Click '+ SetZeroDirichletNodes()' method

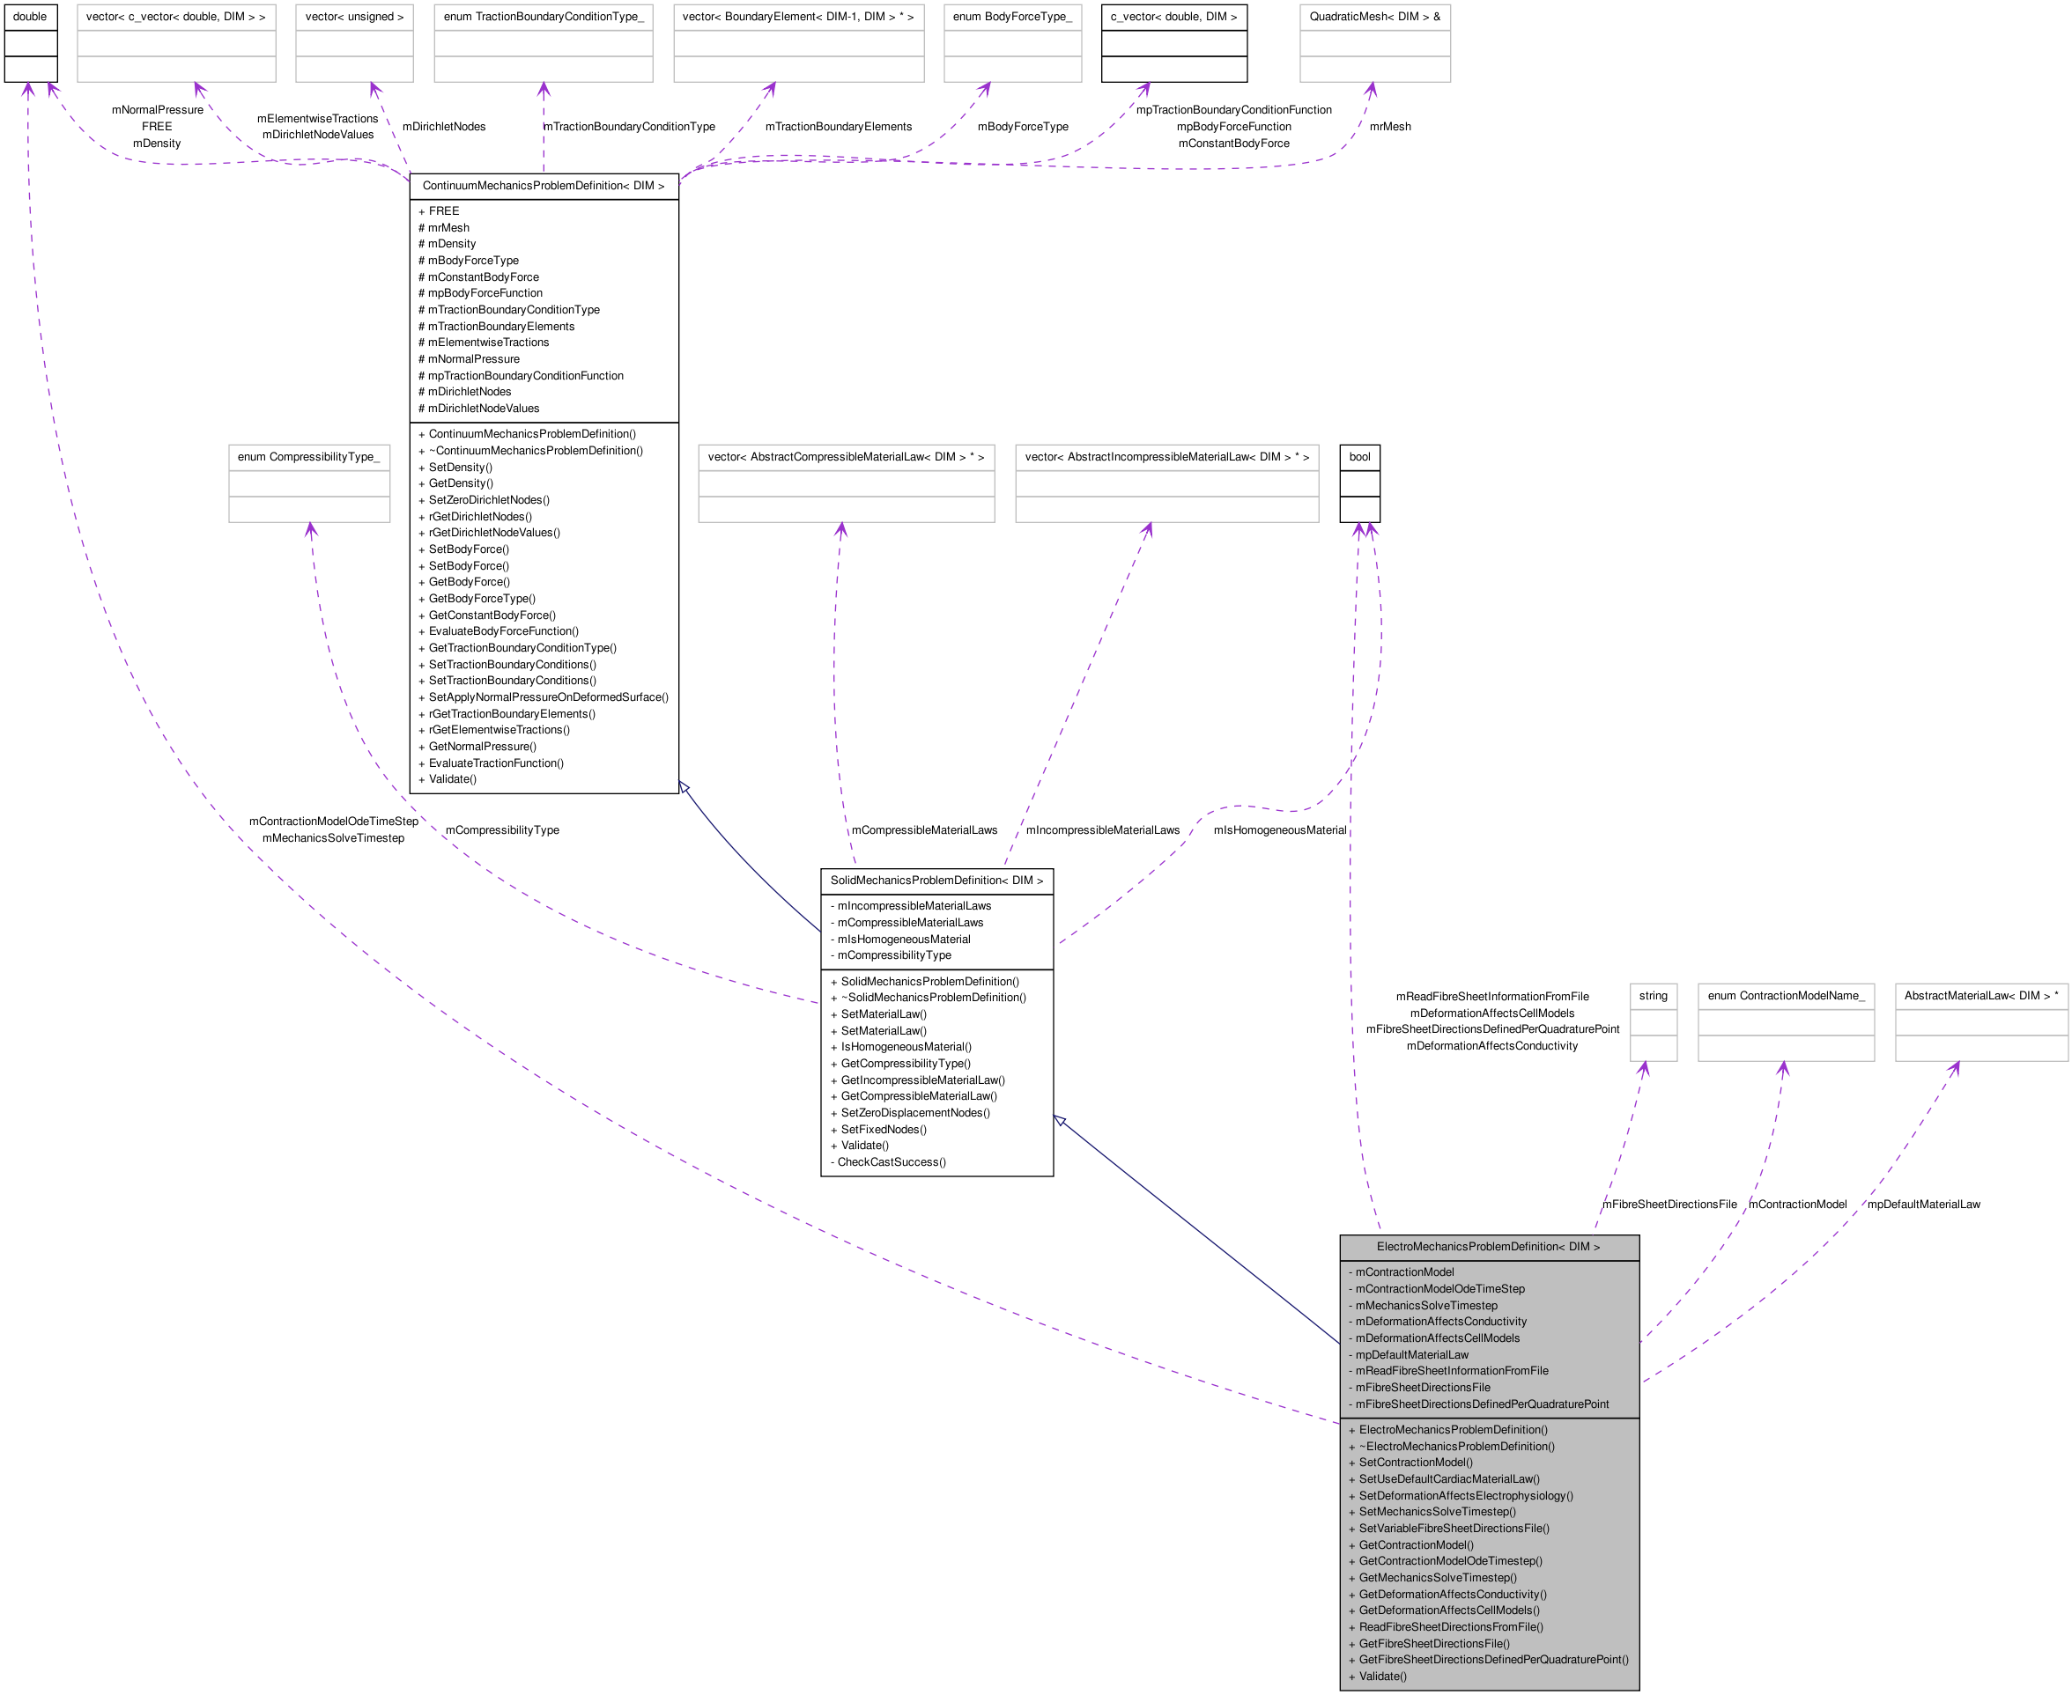484,501
